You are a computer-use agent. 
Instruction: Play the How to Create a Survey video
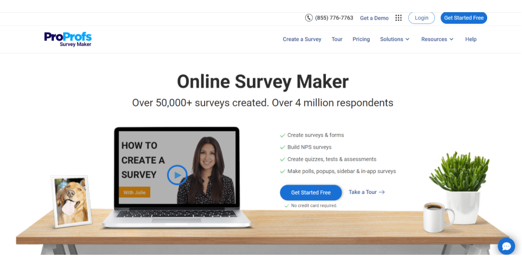point(177,175)
